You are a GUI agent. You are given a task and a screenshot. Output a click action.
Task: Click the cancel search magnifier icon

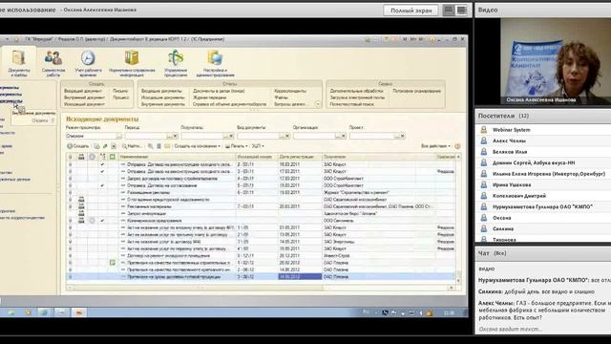pyautogui.click(x=151, y=146)
